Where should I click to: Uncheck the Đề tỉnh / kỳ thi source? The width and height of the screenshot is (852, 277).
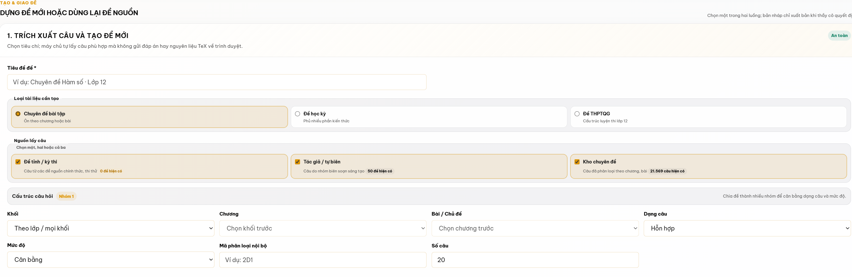coord(18,162)
